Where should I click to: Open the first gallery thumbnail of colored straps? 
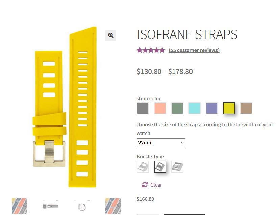pyautogui.click(x=20, y=206)
